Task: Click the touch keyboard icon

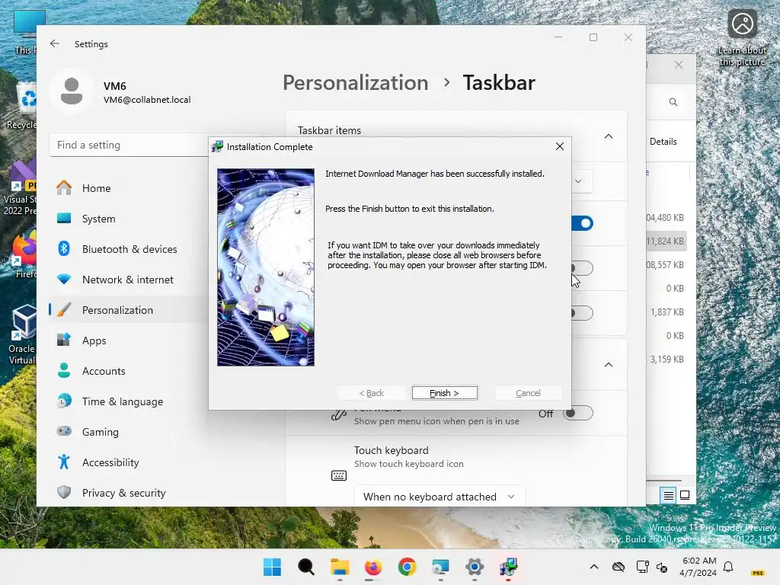Action: point(339,475)
